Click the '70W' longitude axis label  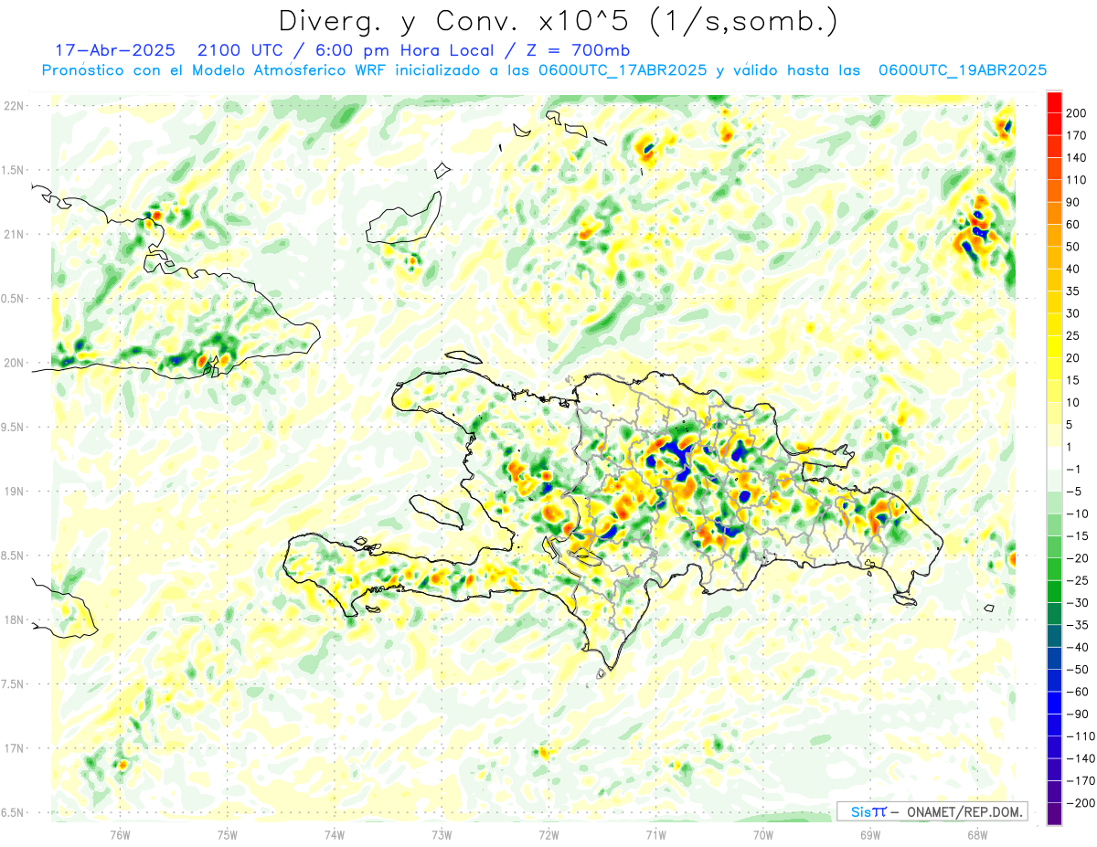click(762, 834)
